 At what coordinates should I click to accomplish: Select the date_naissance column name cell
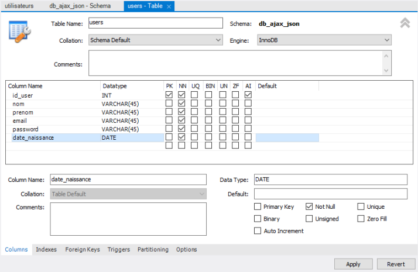[x=56, y=137]
